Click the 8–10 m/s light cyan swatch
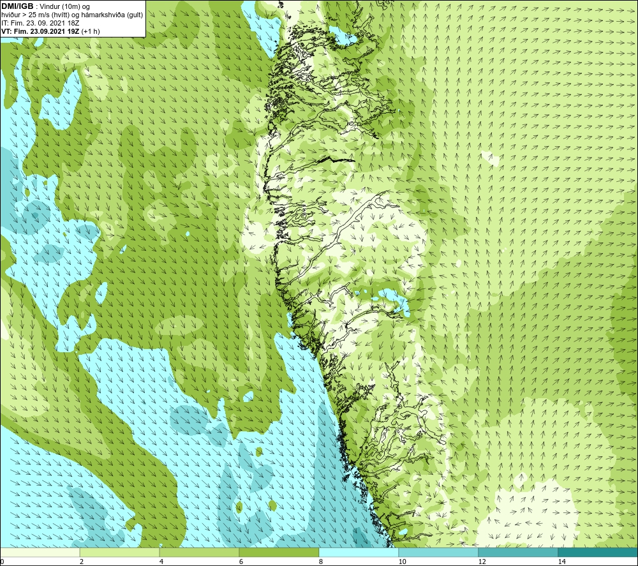 [359, 553]
